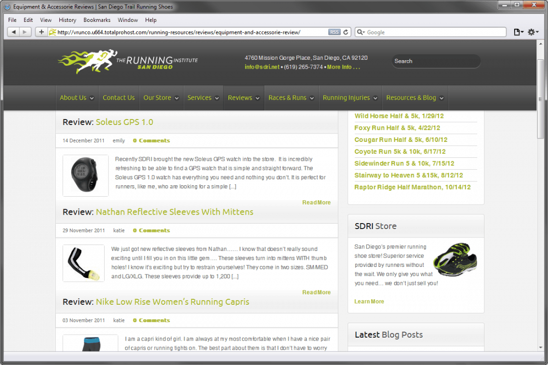Screen dimensions: 548x365
Task: Click the URL address bar field
Action: pos(192,32)
